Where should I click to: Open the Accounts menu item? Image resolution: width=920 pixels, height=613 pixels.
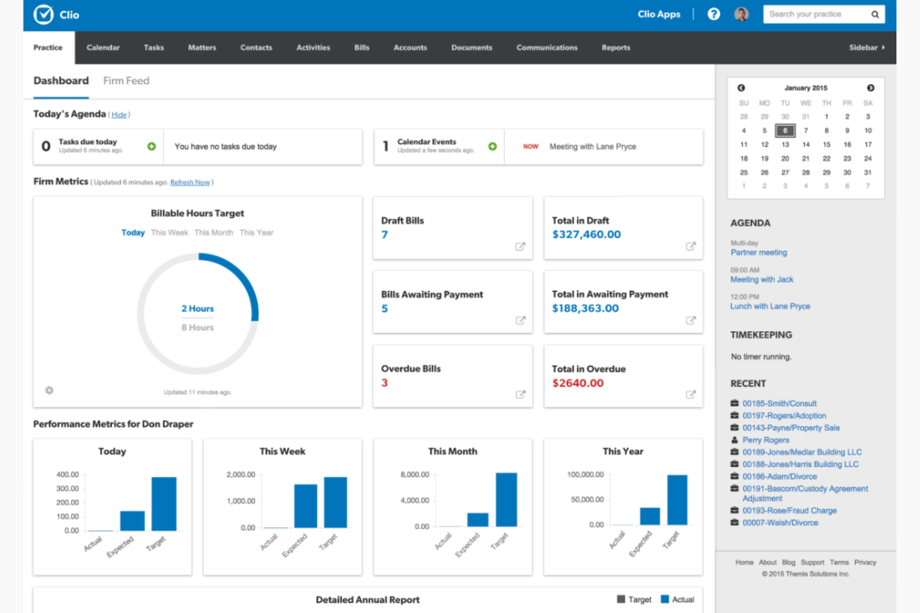coord(410,47)
